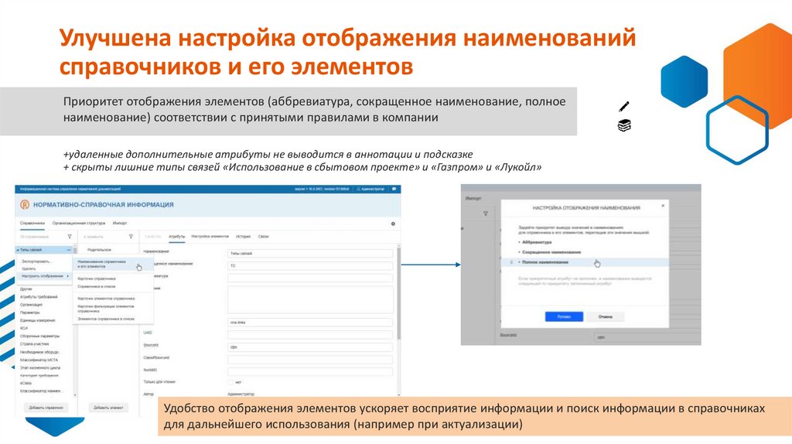
Task: Expand the Настроить отображение submenu arrow
Action: 68,276
